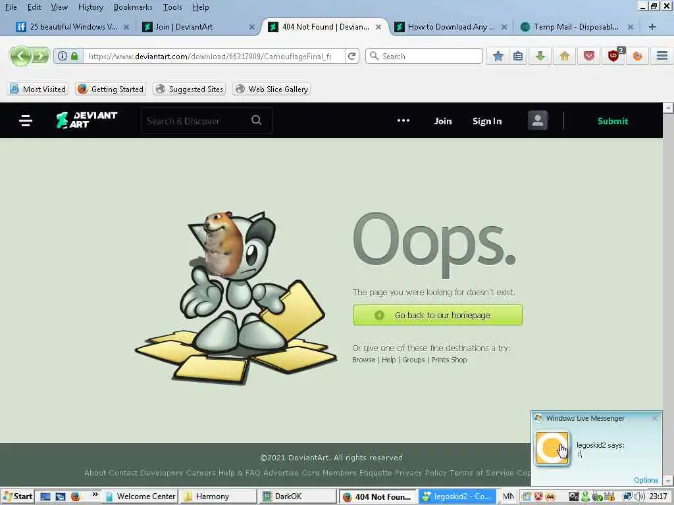Open the Prints Shop link
The height and width of the screenshot is (505, 674).
click(449, 360)
